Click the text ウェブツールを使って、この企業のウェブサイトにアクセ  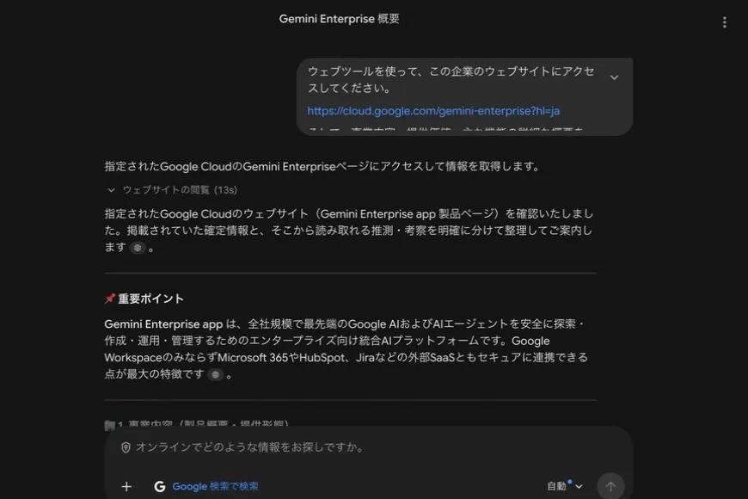pos(451,71)
